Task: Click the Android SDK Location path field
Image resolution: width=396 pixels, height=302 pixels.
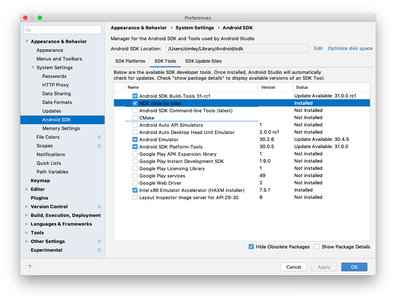Action: (237, 49)
